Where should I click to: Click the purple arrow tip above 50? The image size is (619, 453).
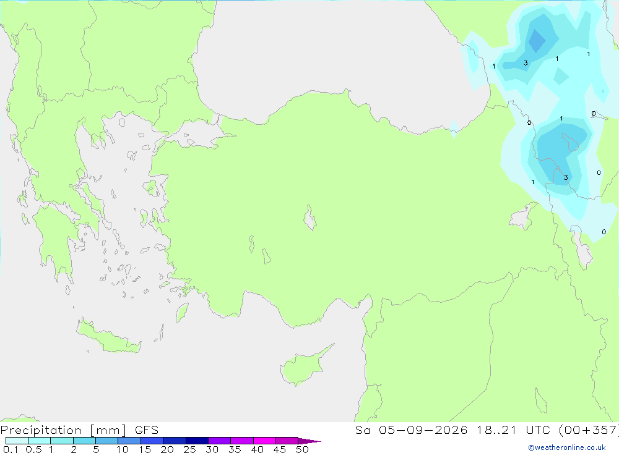[309, 441]
